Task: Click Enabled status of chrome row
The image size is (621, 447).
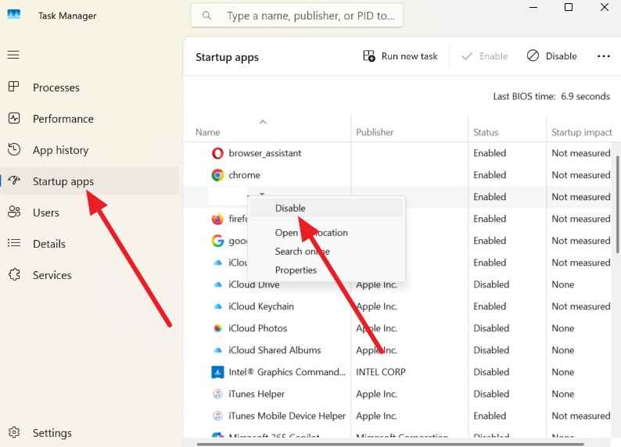Action: click(x=490, y=175)
